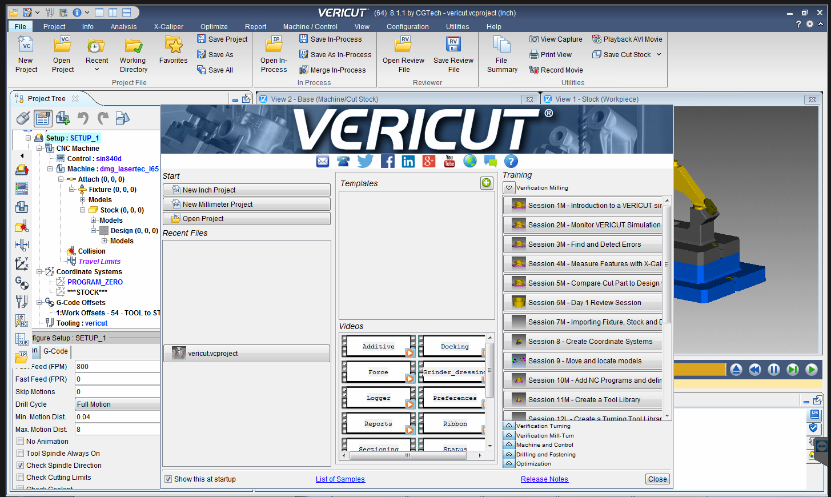Image resolution: width=831 pixels, height=497 pixels.
Task: Collapse the Verification Milling training section
Action: coord(509,187)
